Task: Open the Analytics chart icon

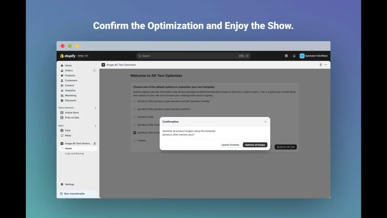Action: [x=62, y=91]
